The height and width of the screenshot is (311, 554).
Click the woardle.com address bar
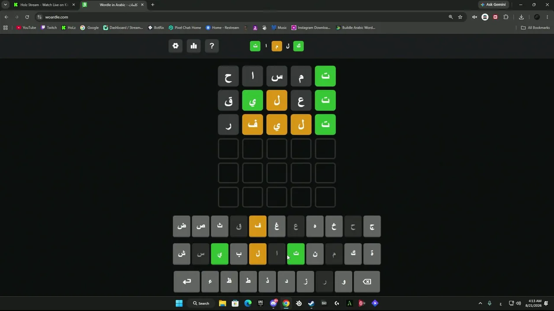tap(242, 17)
